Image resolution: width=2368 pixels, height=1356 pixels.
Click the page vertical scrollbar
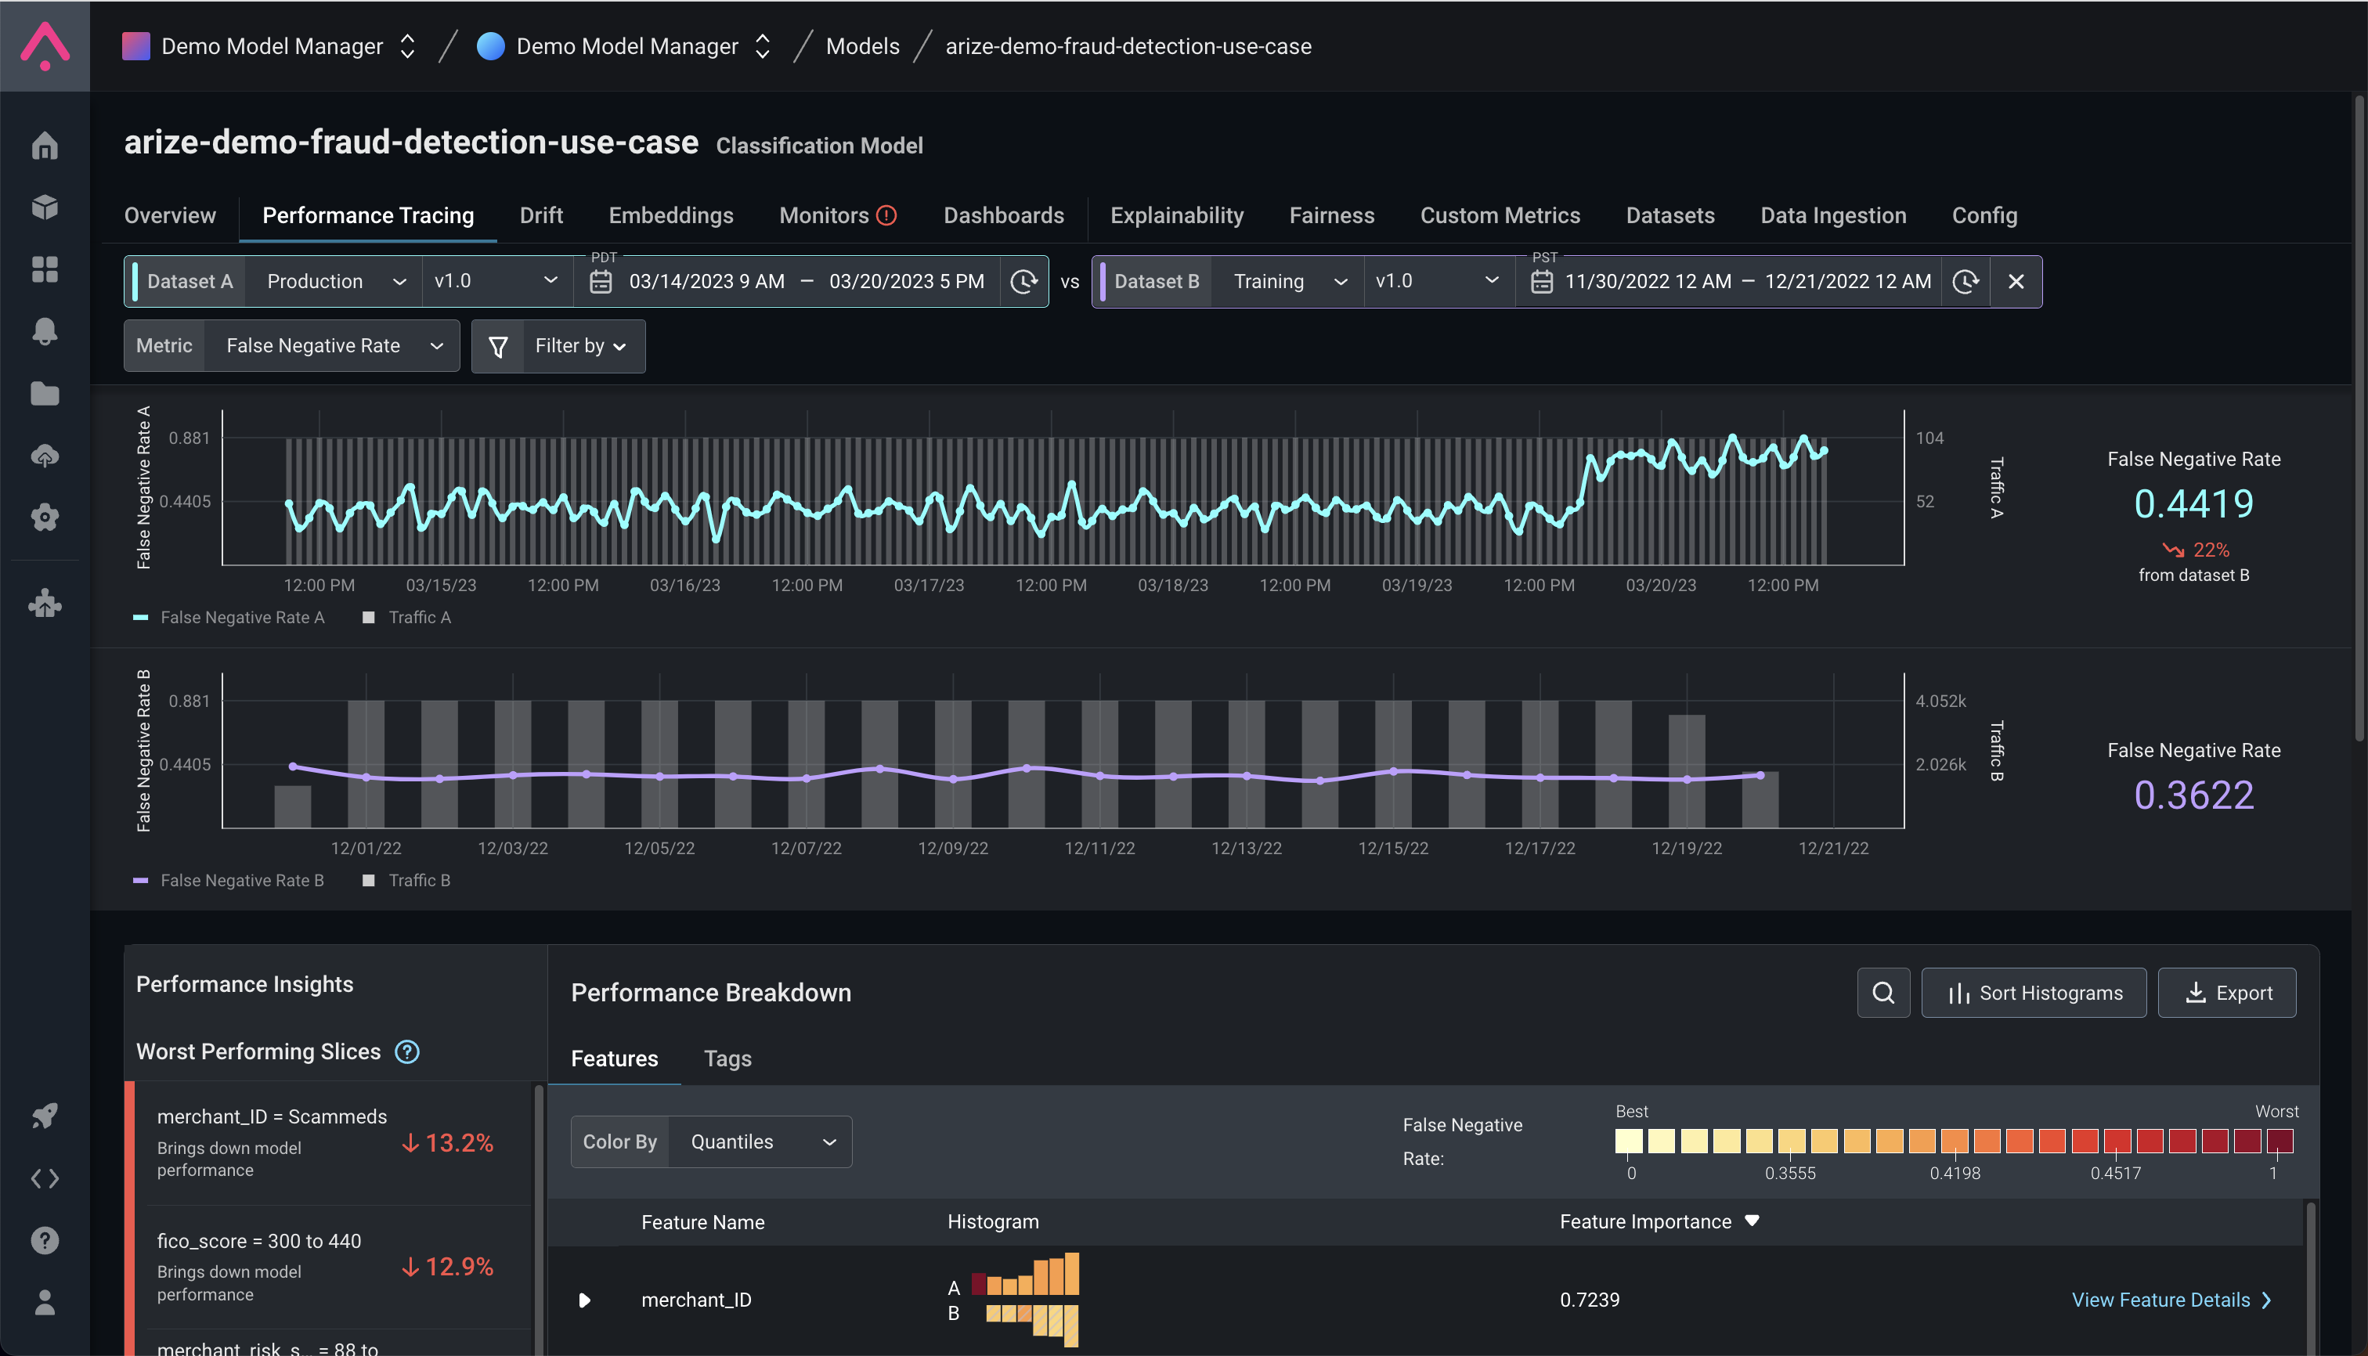pos(2359,419)
